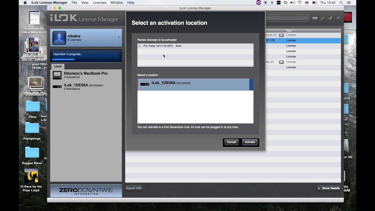Select iLok_1DE56A device in sidebar
375x211 pixels.
coord(86,87)
